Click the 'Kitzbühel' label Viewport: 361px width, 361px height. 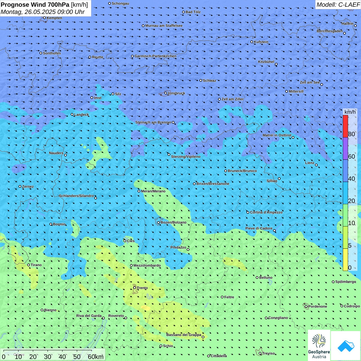tap(266, 62)
